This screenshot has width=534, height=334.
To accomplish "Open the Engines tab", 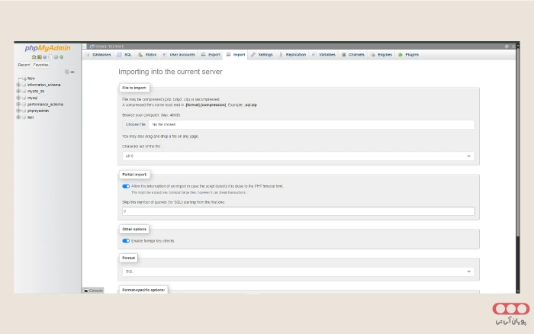I will click(x=381, y=54).
